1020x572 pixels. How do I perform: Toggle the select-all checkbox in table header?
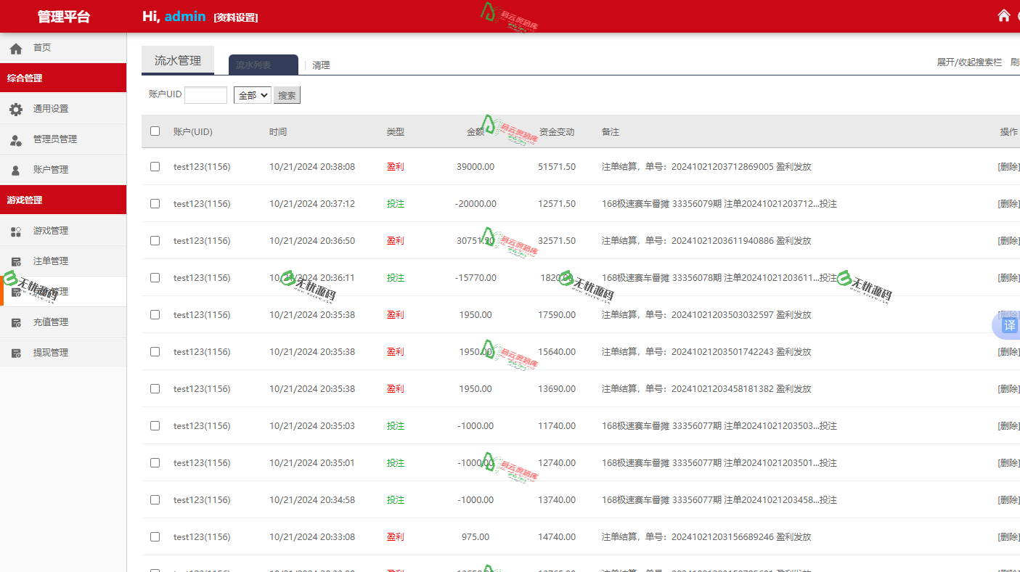(155, 131)
